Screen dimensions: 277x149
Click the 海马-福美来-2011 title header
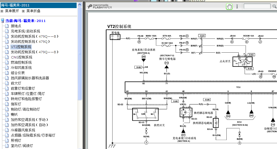tap(38, 5)
